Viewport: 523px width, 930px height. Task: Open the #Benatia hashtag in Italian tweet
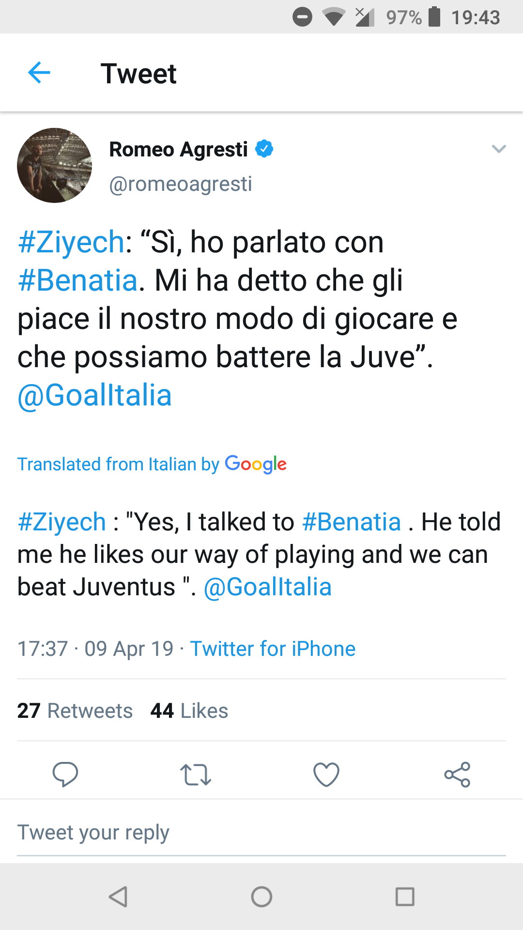click(x=78, y=280)
